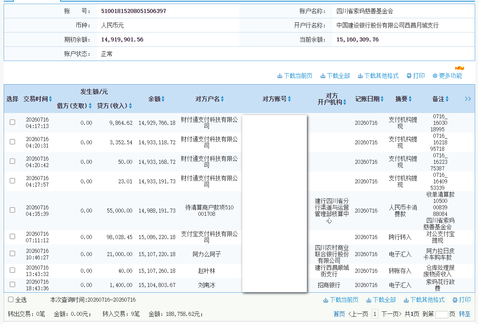
Task: Click the top download all icon
Action: pyautogui.click(x=323, y=76)
